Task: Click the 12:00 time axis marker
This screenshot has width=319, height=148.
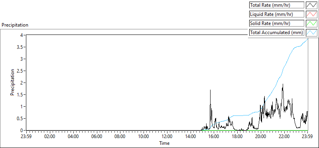Action: [167, 136]
